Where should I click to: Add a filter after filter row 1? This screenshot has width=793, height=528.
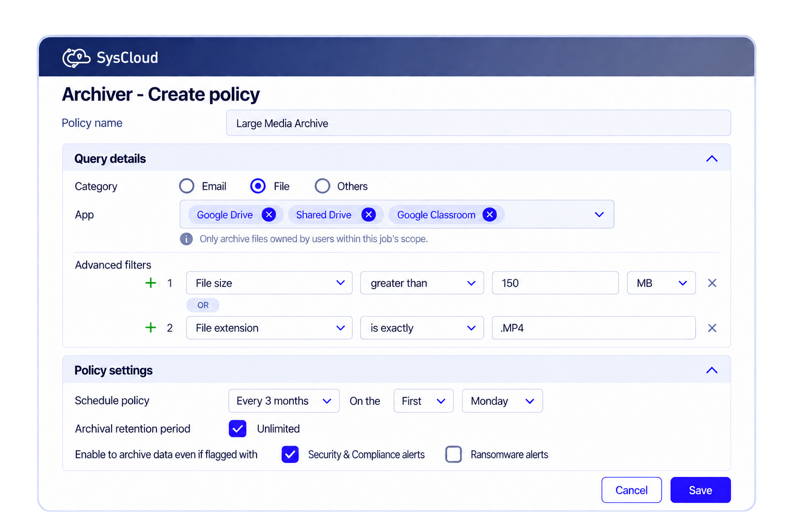151,283
